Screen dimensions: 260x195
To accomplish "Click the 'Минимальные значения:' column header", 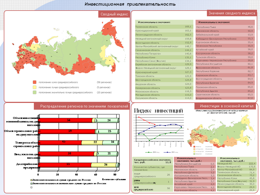I will pyautogui.click(x=225, y=22).
